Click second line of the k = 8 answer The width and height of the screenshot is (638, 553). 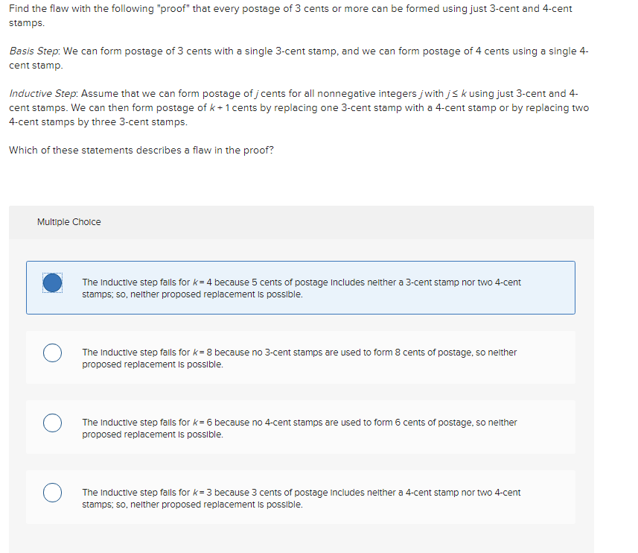[x=153, y=364]
